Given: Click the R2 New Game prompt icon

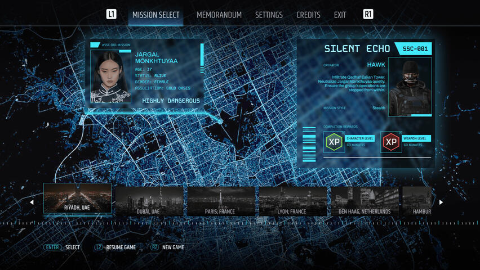Looking at the screenshot, I should tap(154, 247).
